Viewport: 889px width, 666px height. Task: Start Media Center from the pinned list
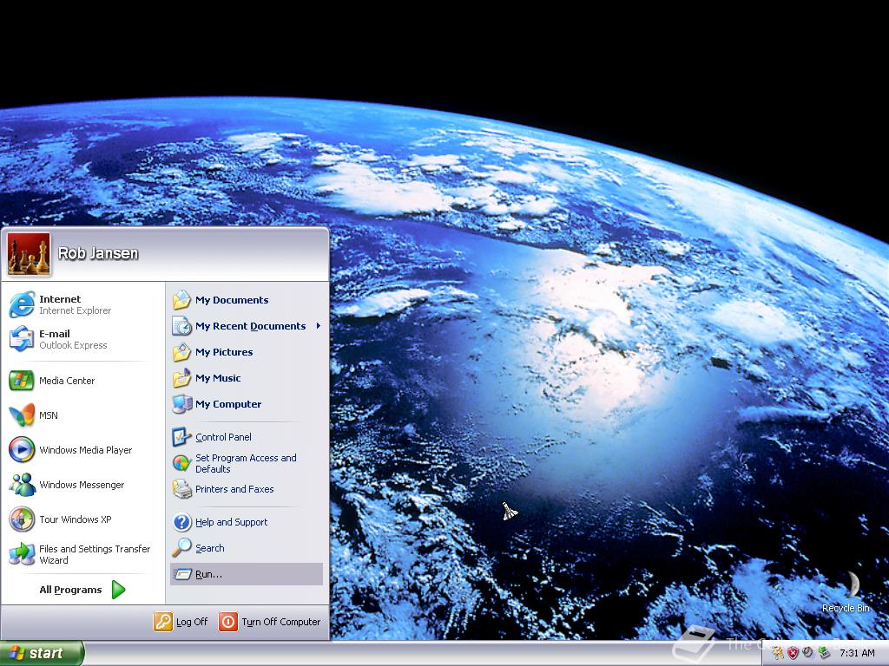pyautogui.click(x=82, y=381)
